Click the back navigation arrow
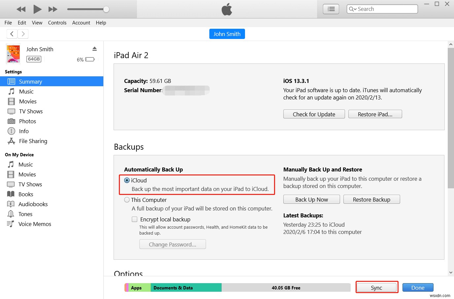 12,34
